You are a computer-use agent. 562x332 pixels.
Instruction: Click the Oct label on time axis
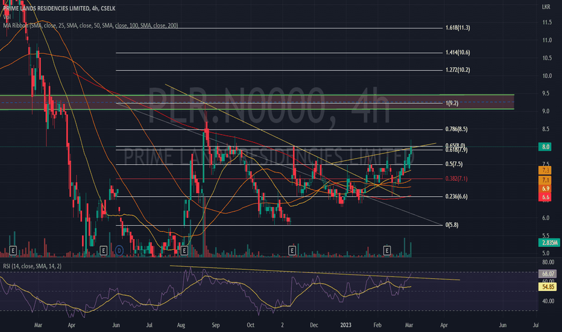[x=250, y=325]
